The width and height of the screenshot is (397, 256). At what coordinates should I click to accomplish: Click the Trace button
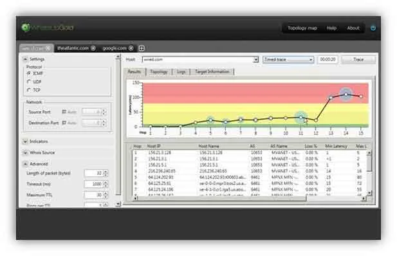tap(358, 60)
